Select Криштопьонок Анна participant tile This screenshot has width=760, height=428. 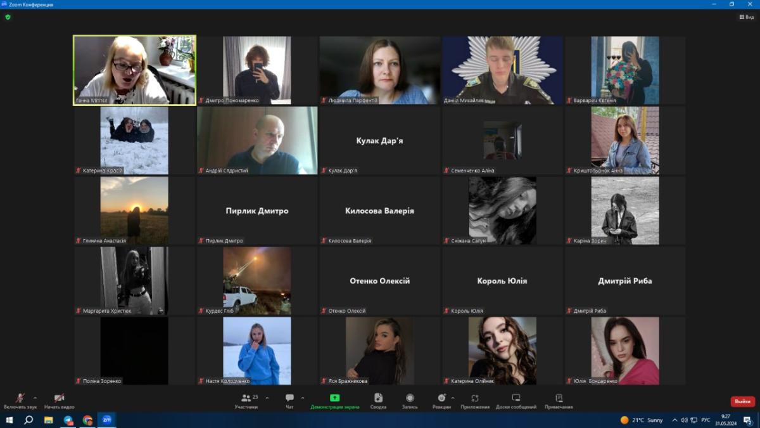click(x=625, y=140)
